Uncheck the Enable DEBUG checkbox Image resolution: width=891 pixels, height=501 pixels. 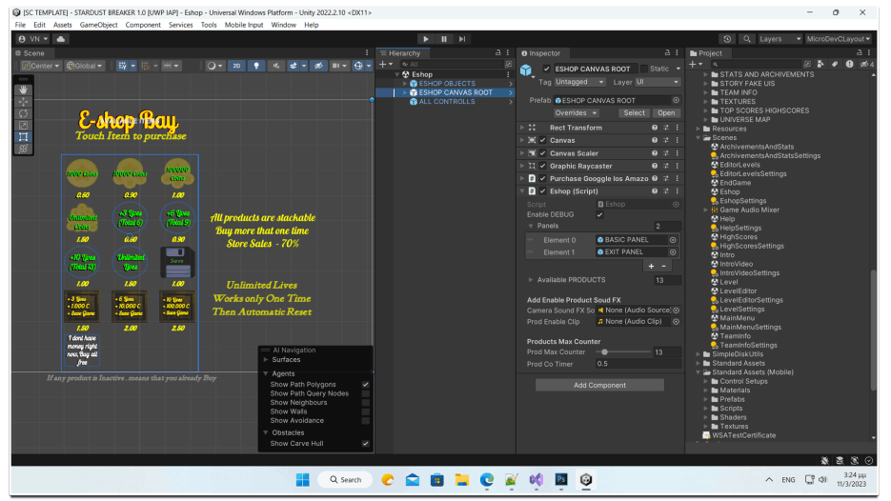599,214
